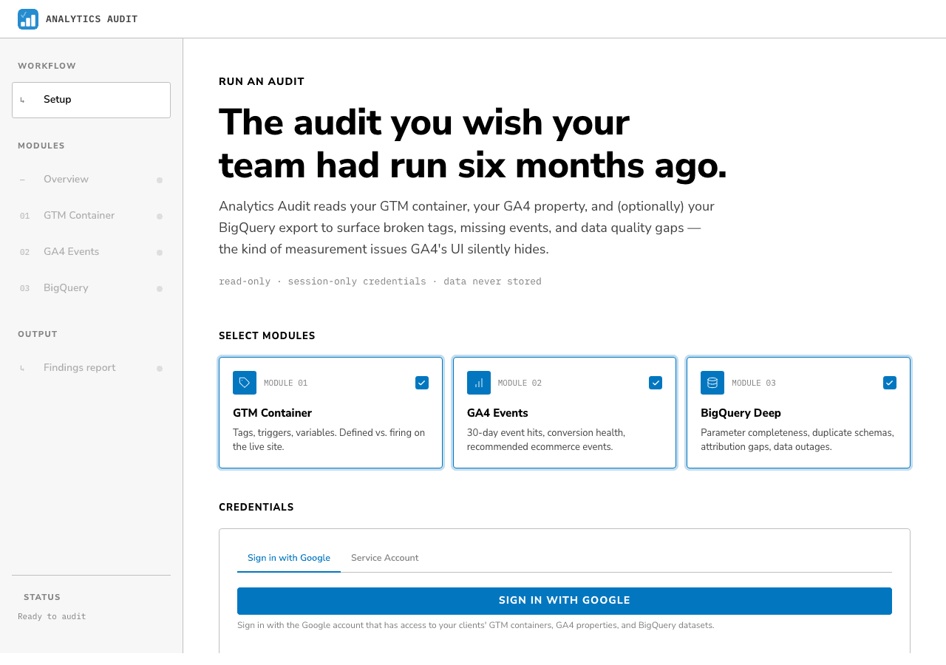This screenshot has width=946, height=665.
Task: Uncheck the Module 01 GTM Container checkbox
Action: pos(422,383)
